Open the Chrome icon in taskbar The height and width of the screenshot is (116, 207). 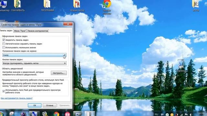56,114
